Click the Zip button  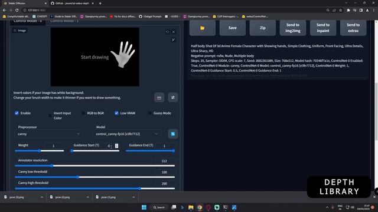(x=262, y=28)
